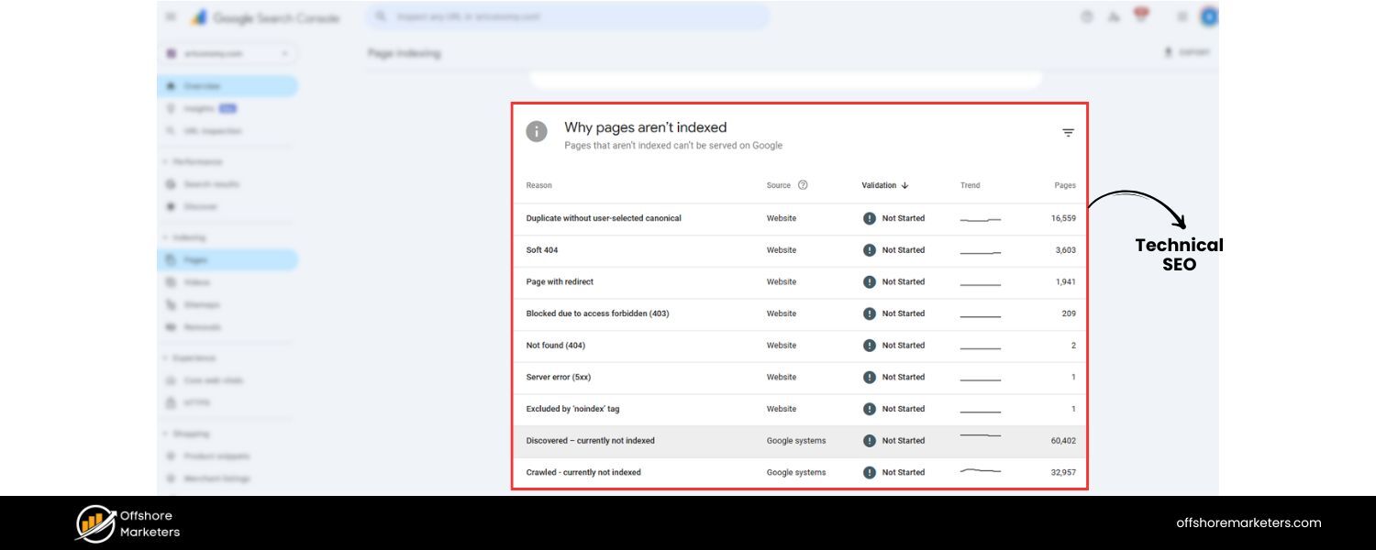Viewport: 1376px width, 550px height.
Task: Collapse the Performance section in the sidebar
Action: pyautogui.click(x=194, y=161)
